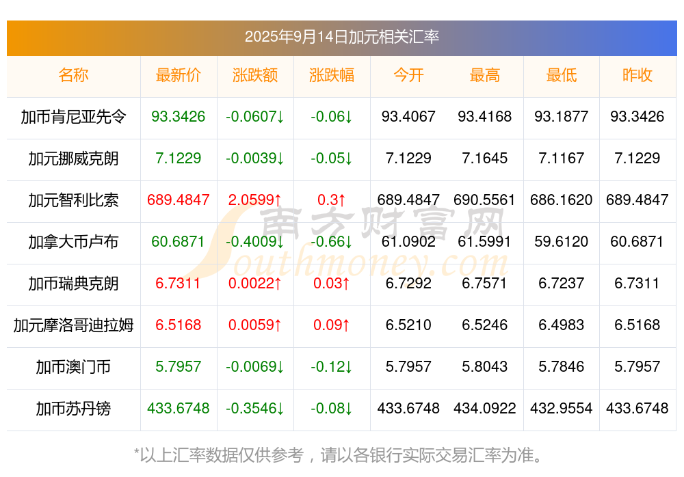Viewport: 684px width, 477px height.
Task: Select latest price 60.6871 in green
Action: click(179, 241)
